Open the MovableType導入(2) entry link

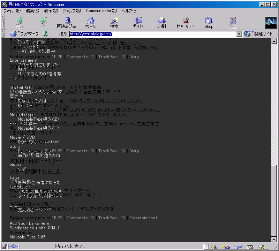[38, 119]
